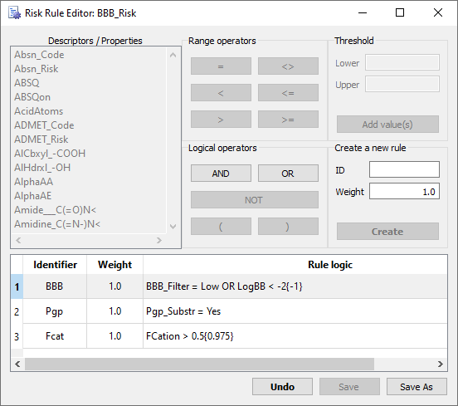
Task: Click the greater-than-or-equal operator button
Action: pos(288,120)
